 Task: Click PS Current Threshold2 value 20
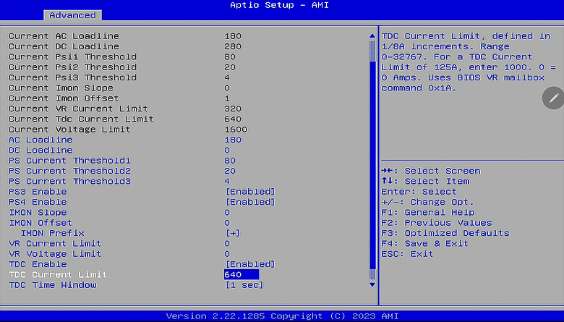tap(230, 171)
